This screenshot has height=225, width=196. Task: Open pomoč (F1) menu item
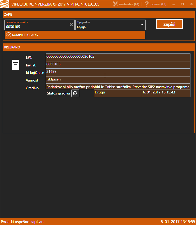tap(158, 4)
